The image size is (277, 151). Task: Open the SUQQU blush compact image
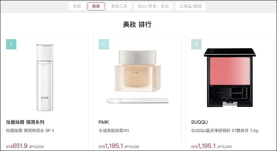click(230, 78)
